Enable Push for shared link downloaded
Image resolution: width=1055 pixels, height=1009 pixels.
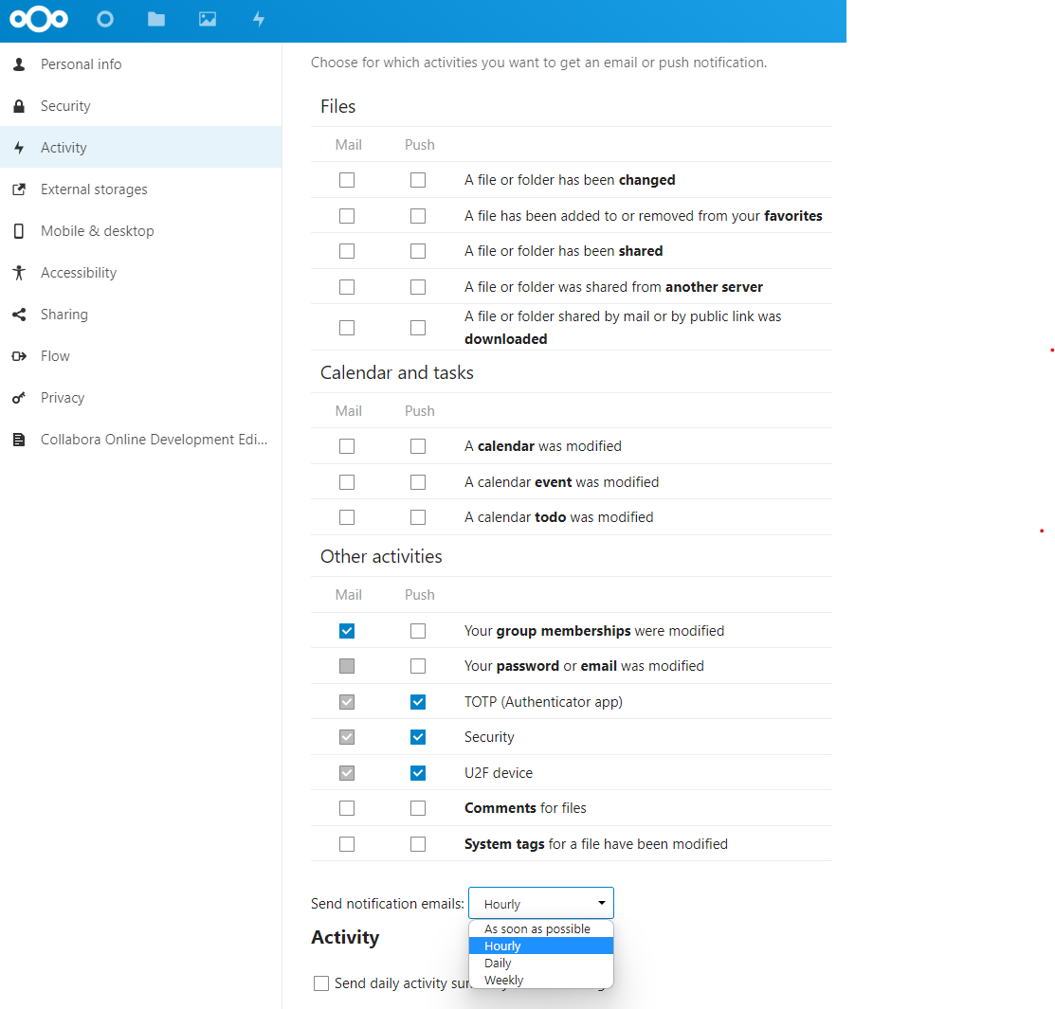click(x=418, y=328)
